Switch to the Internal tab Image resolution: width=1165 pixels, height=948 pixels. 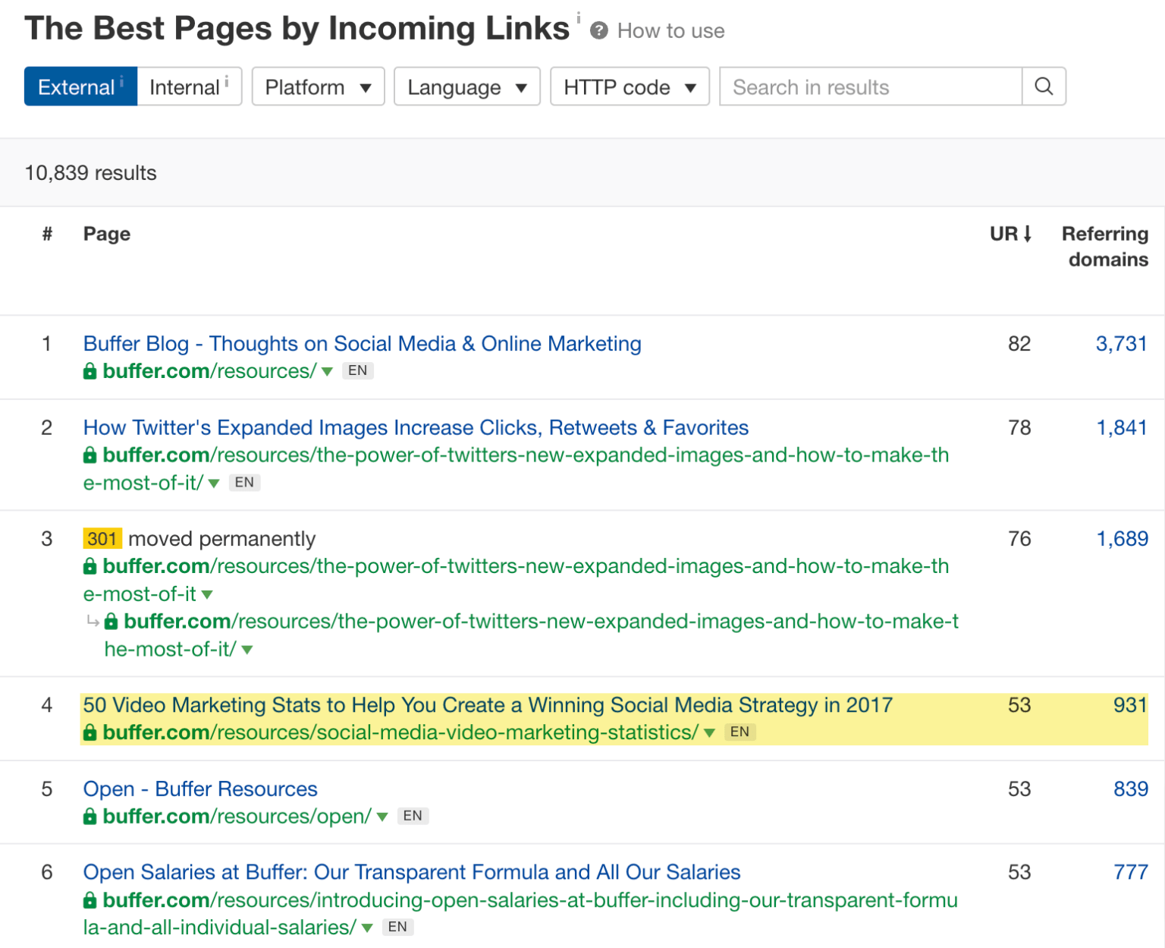click(x=184, y=87)
